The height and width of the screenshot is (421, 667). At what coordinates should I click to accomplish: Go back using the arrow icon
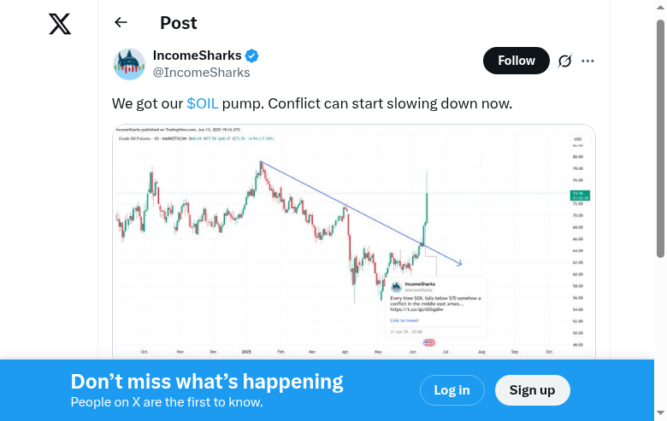[x=121, y=23]
